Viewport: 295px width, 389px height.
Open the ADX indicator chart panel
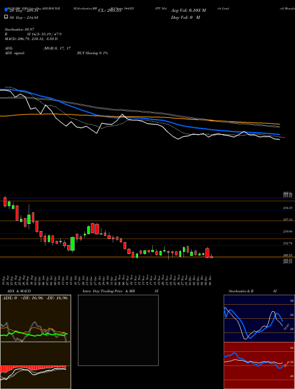point(35,318)
